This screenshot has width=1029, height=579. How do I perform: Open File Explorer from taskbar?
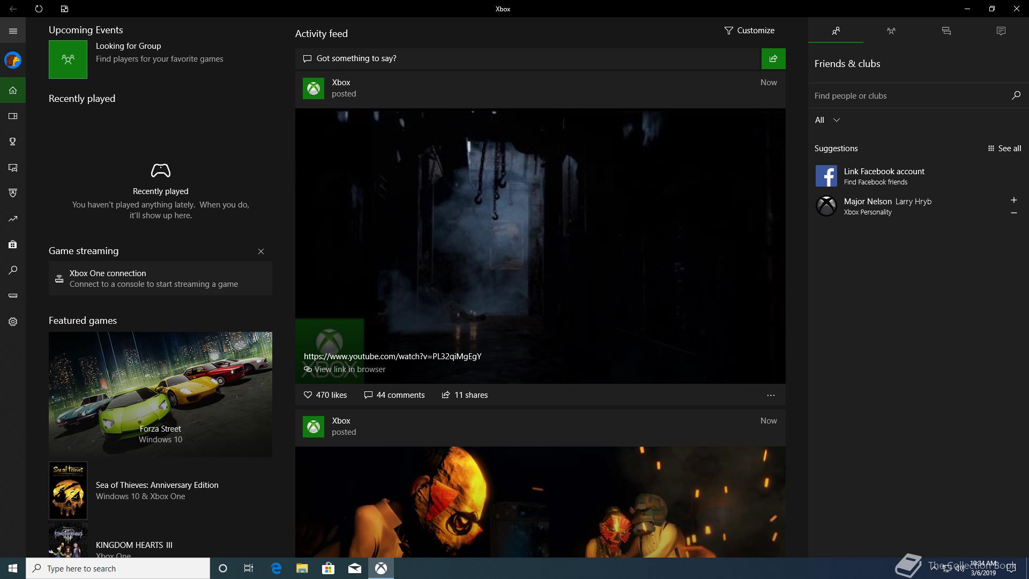point(302,568)
